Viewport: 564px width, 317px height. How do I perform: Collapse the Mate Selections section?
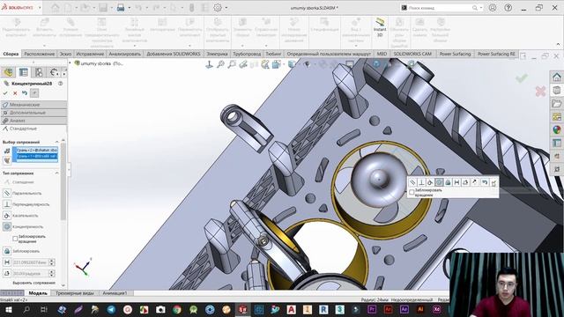point(56,142)
